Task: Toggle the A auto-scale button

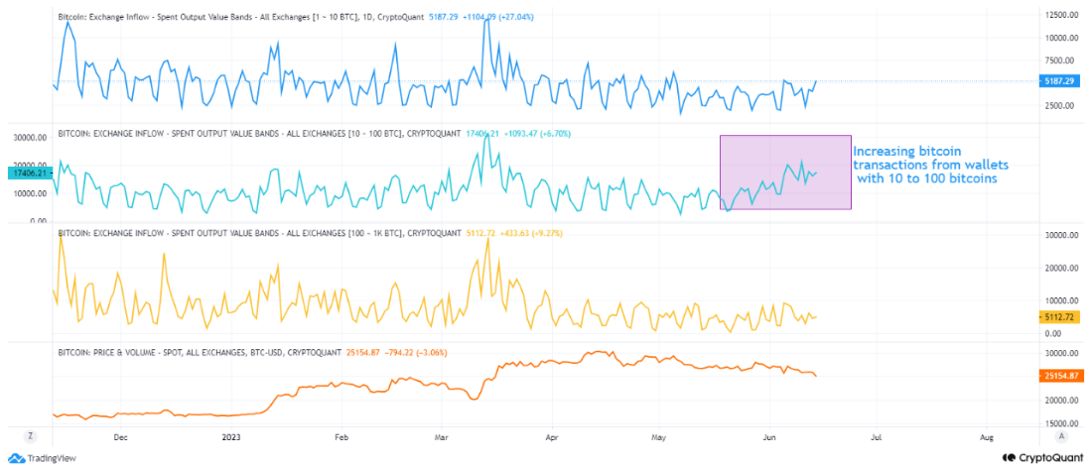Action: [1060, 435]
